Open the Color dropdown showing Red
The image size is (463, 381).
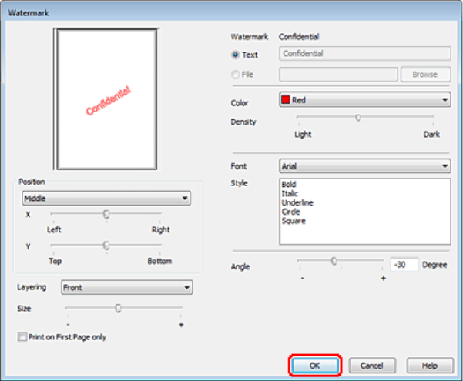click(364, 100)
